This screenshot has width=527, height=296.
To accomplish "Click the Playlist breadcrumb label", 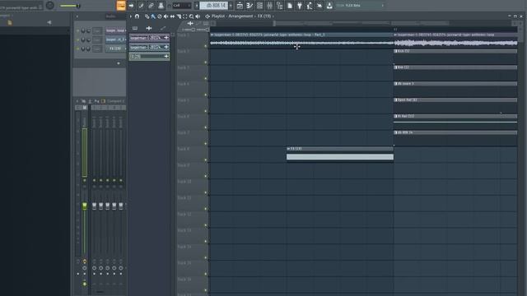I will [x=218, y=16].
